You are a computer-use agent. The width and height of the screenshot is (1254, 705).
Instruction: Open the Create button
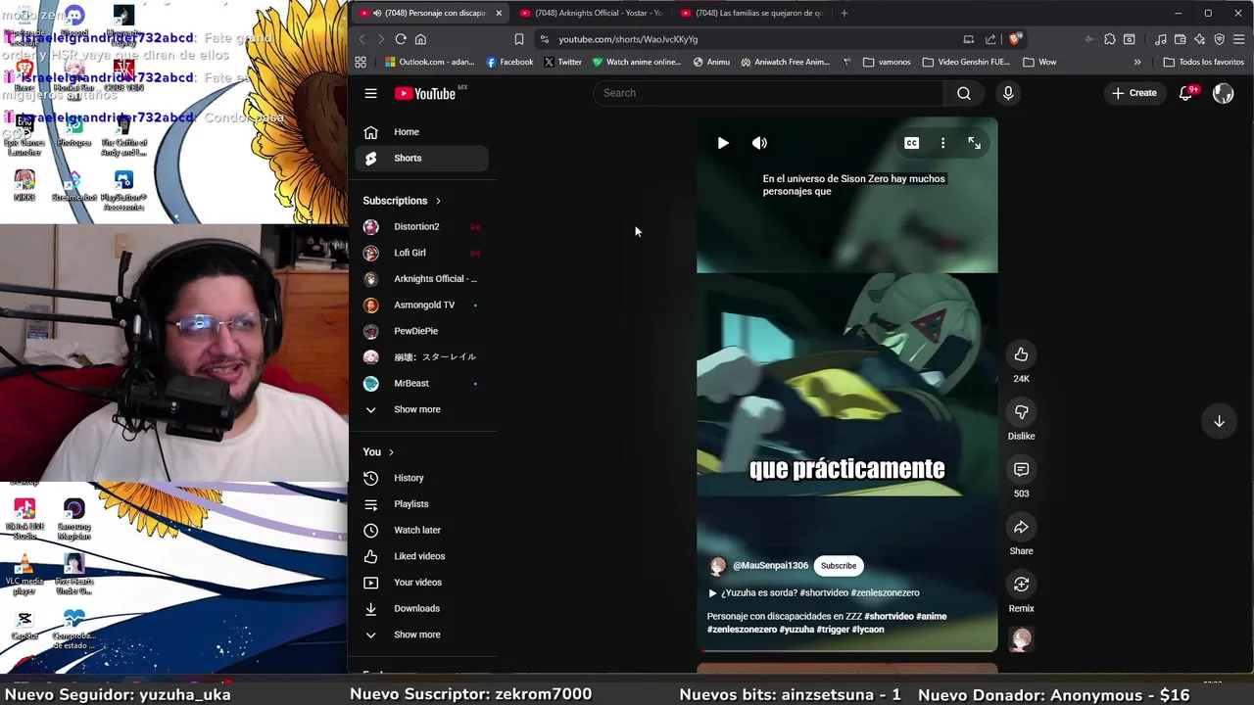click(x=1133, y=93)
